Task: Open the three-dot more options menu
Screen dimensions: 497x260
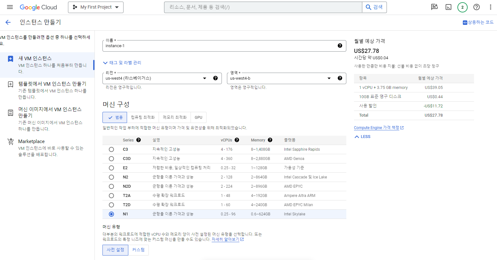Action: [491, 7]
